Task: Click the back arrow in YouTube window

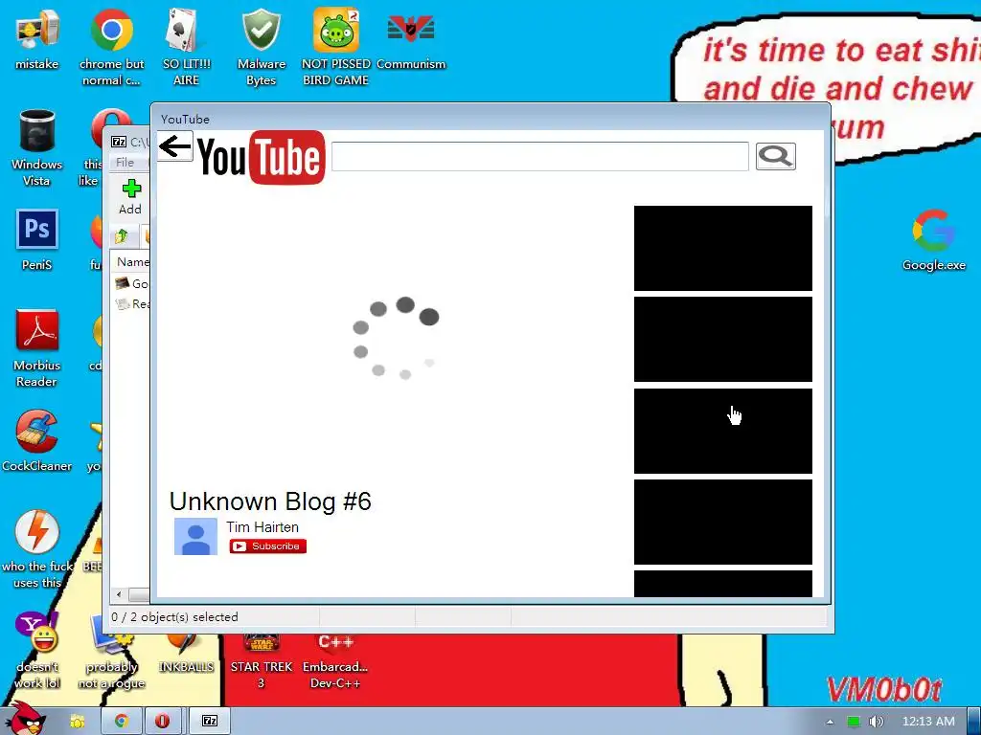Action: click(174, 146)
